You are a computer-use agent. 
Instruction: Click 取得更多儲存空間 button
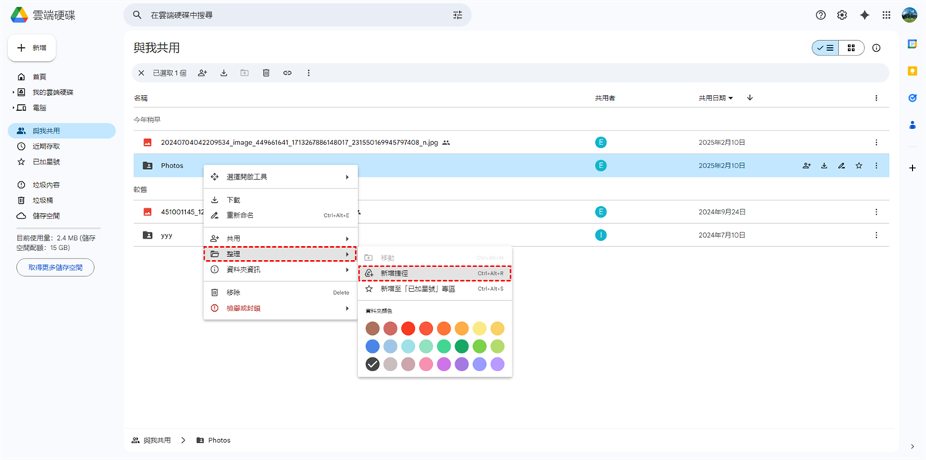pyautogui.click(x=56, y=267)
